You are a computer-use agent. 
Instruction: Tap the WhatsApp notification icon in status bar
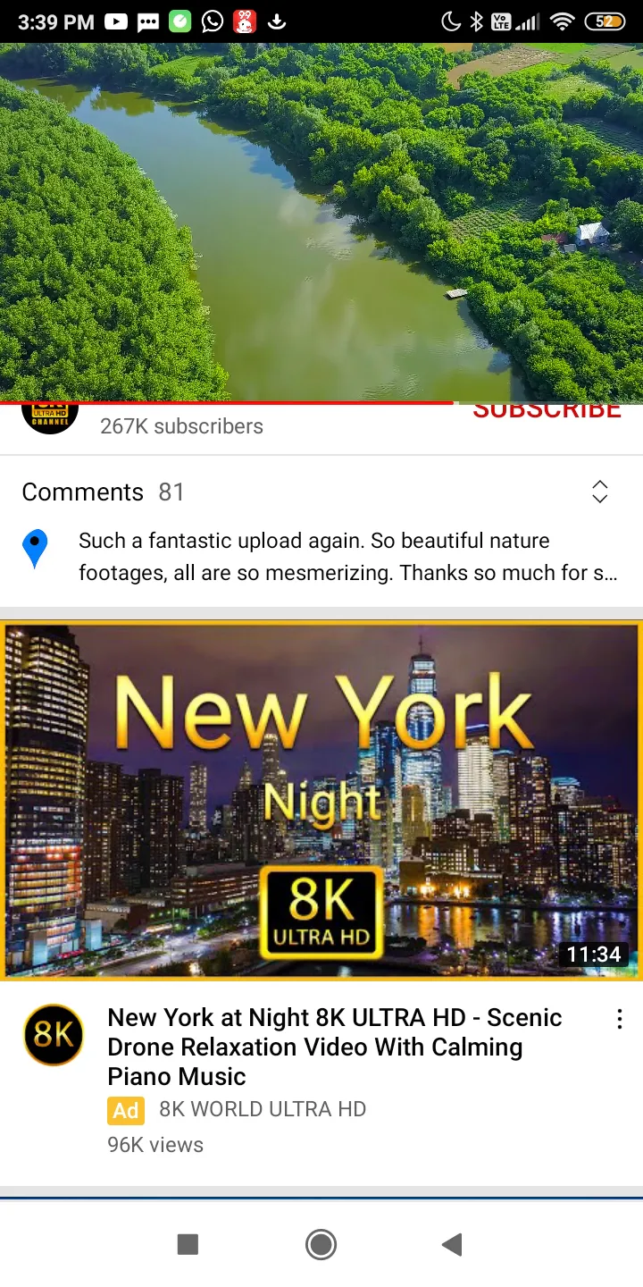(x=213, y=21)
